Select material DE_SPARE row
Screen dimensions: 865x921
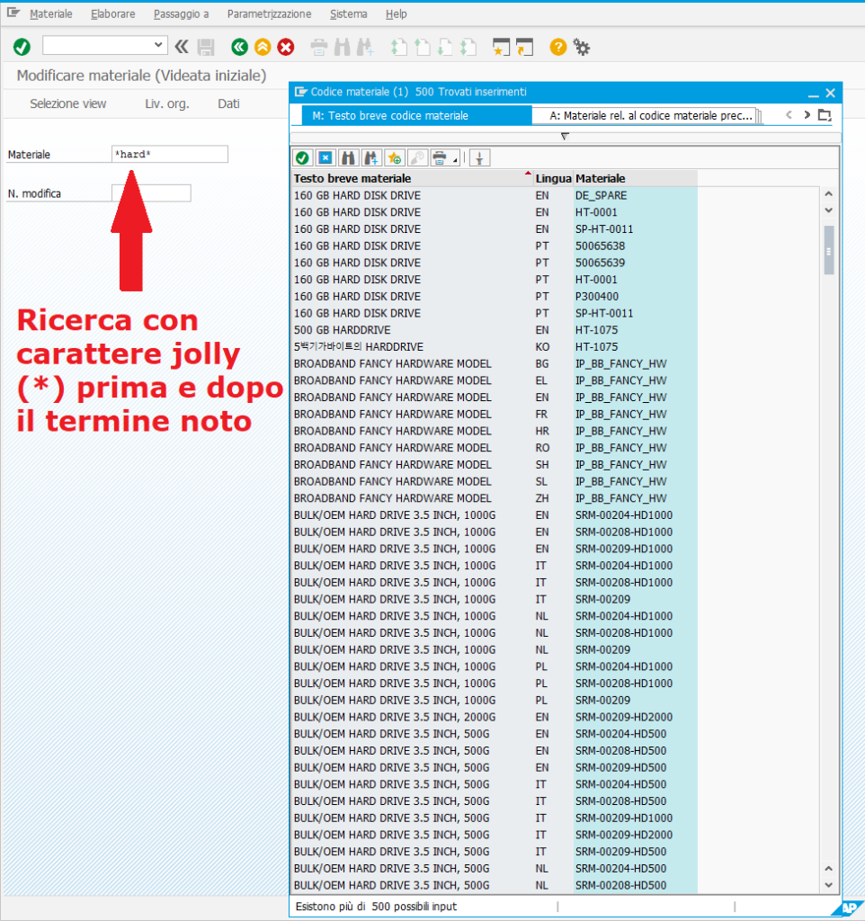[x=495, y=195]
